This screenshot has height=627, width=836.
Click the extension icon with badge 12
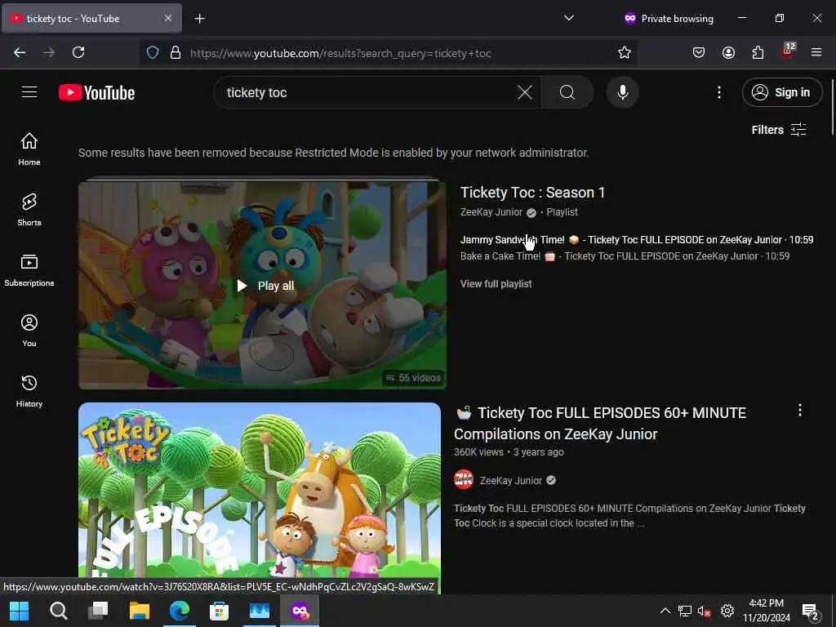tap(788, 51)
